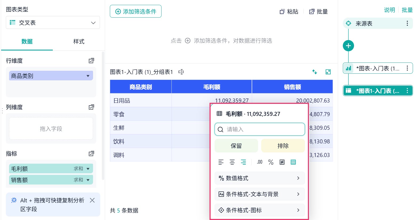Open the 数值格式 submenu
Image resolution: width=414 pixels, height=220 pixels.
(x=260, y=178)
